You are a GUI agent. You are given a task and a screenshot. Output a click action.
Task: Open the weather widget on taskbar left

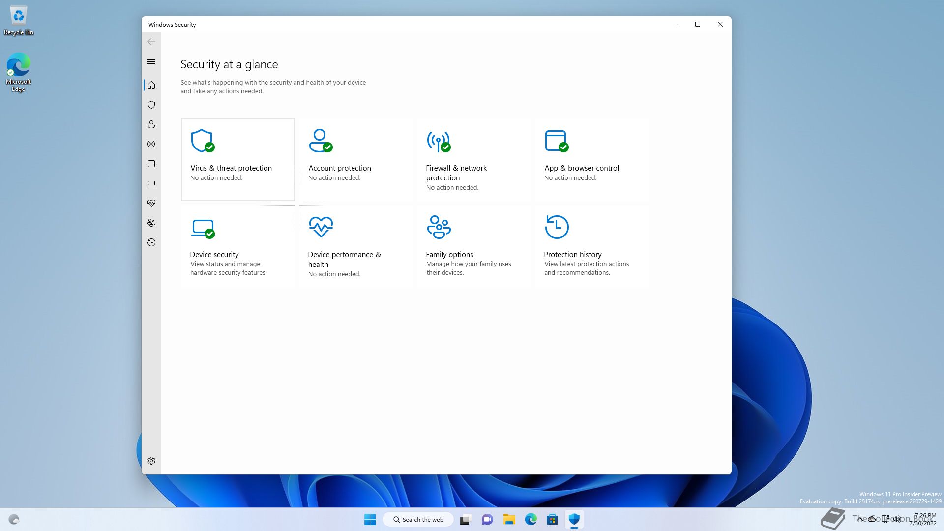click(14, 519)
